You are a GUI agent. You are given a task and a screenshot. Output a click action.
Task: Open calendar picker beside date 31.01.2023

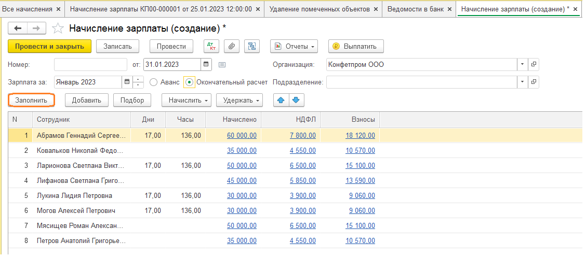pyautogui.click(x=206, y=65)
